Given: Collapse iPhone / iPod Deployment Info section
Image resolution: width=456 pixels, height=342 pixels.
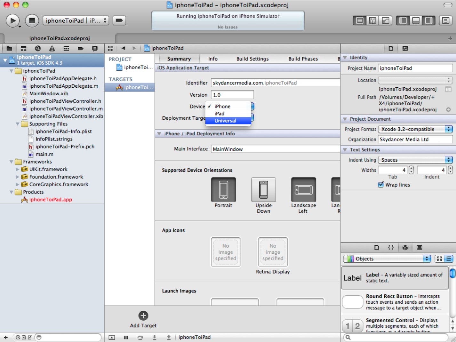Looking at the screenshot, I should 159,134.
